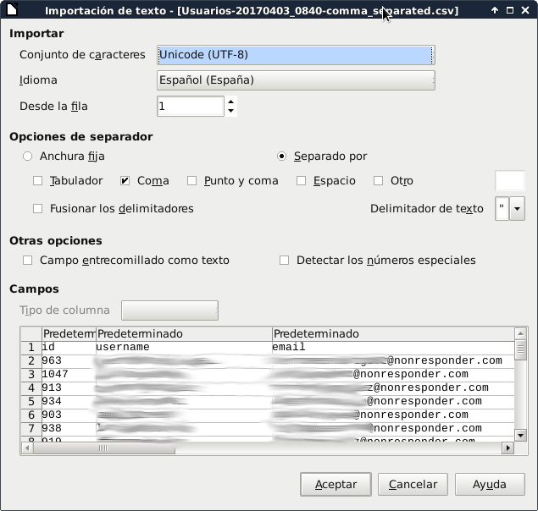Uncheck the Coma separator checkbox
This screenshot has width=538, height=511.
(125, 181)
